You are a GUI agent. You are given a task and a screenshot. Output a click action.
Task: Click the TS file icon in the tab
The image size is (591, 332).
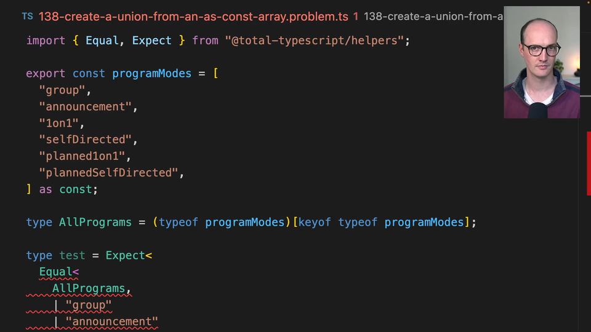point(27,17)
